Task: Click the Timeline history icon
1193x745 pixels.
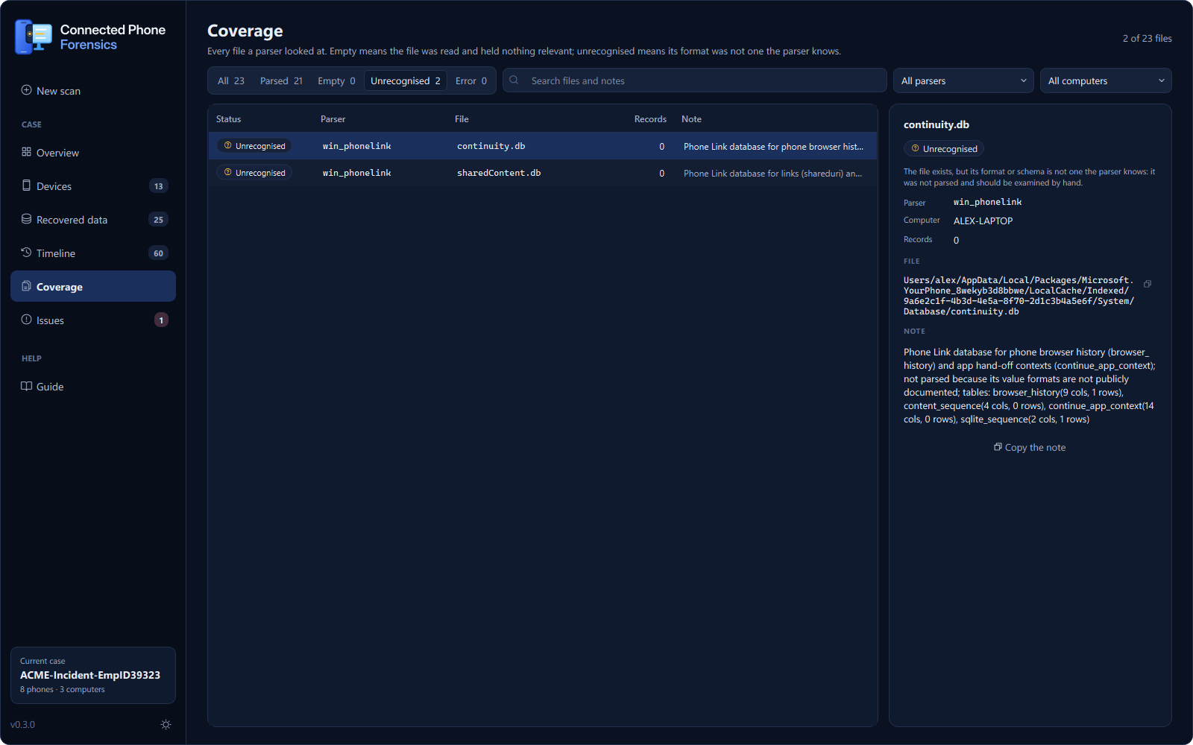Action: (x=26, y=253)
